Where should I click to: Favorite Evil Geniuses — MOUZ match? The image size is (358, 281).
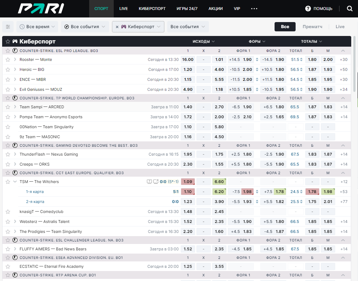(8, 89)
